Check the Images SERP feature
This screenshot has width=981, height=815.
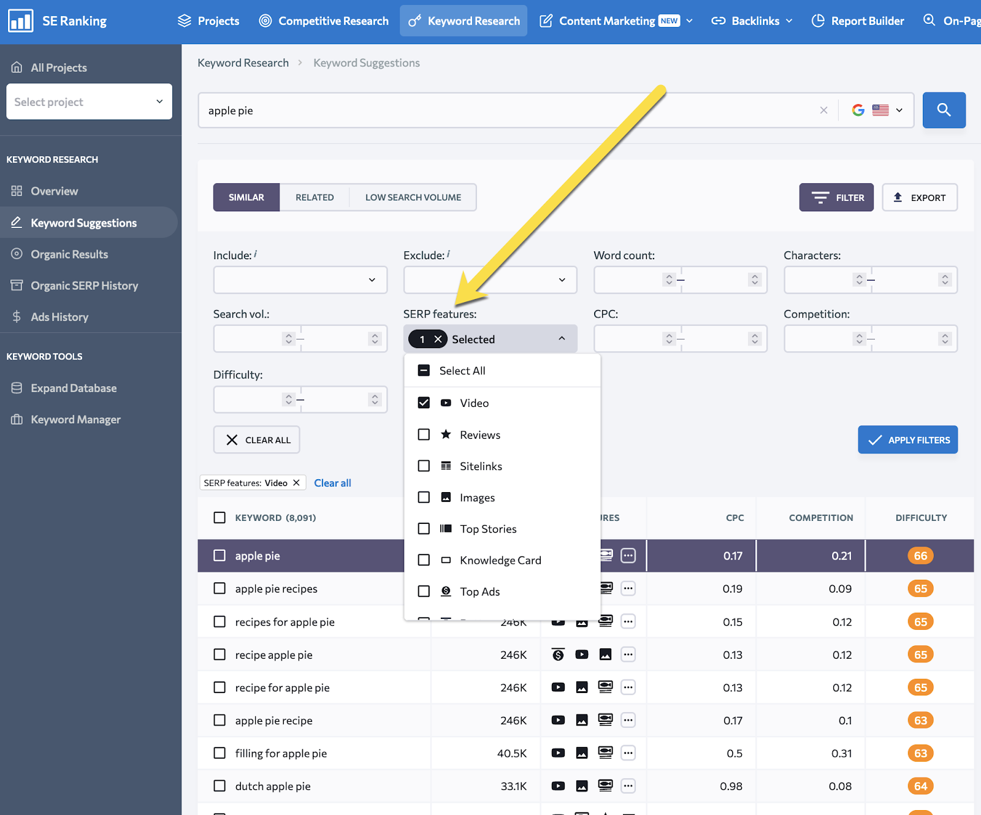[424, 497]
